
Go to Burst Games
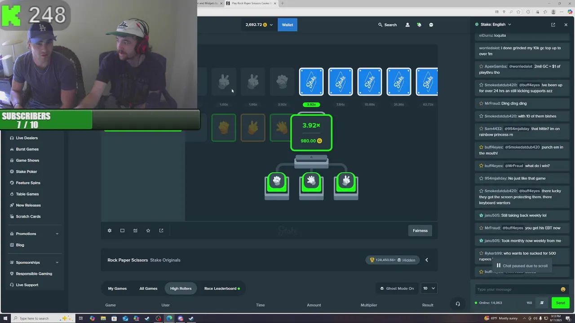[x=27, y=149]
